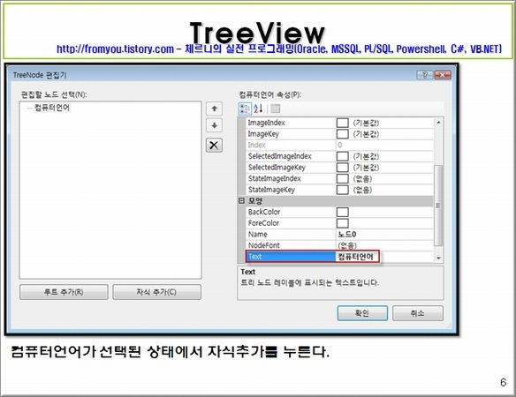Open the fromyou.tistory.com link
Viewport: 516px width, 397px height.
pos(115,49)
